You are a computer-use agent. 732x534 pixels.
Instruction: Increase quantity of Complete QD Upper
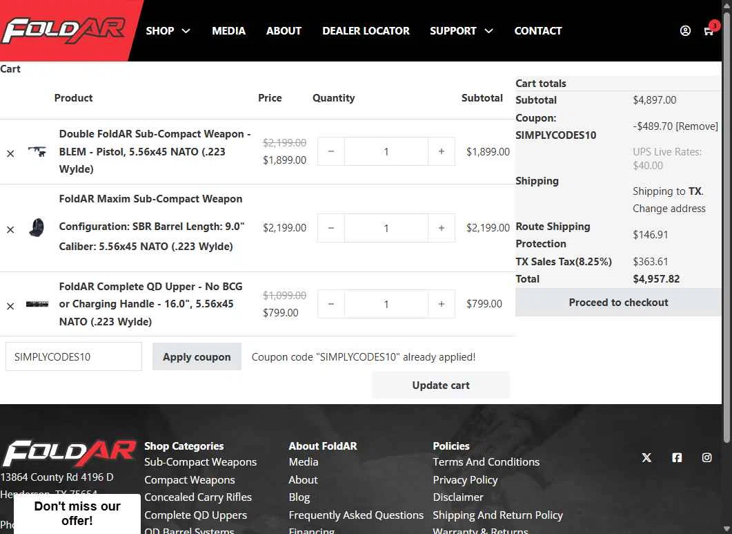click(x=441, y=304)
